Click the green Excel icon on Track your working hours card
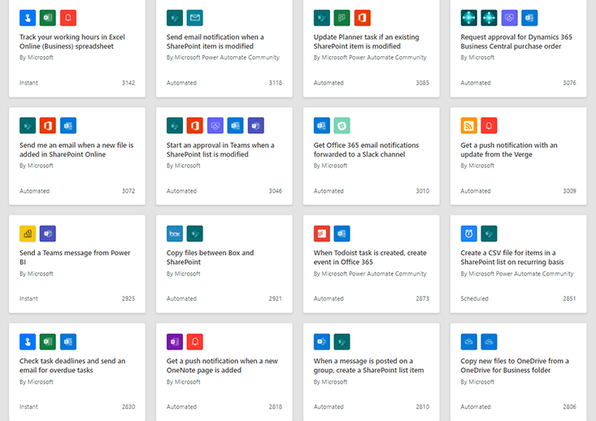Viewport: 596px width, 421px height. click(48, 18)
